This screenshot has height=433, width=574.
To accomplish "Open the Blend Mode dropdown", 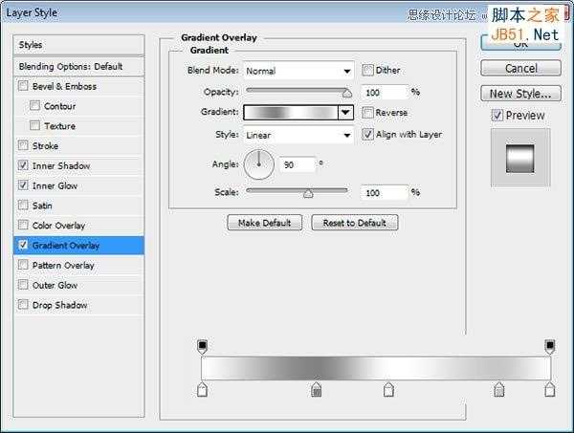I will [298, 71].
